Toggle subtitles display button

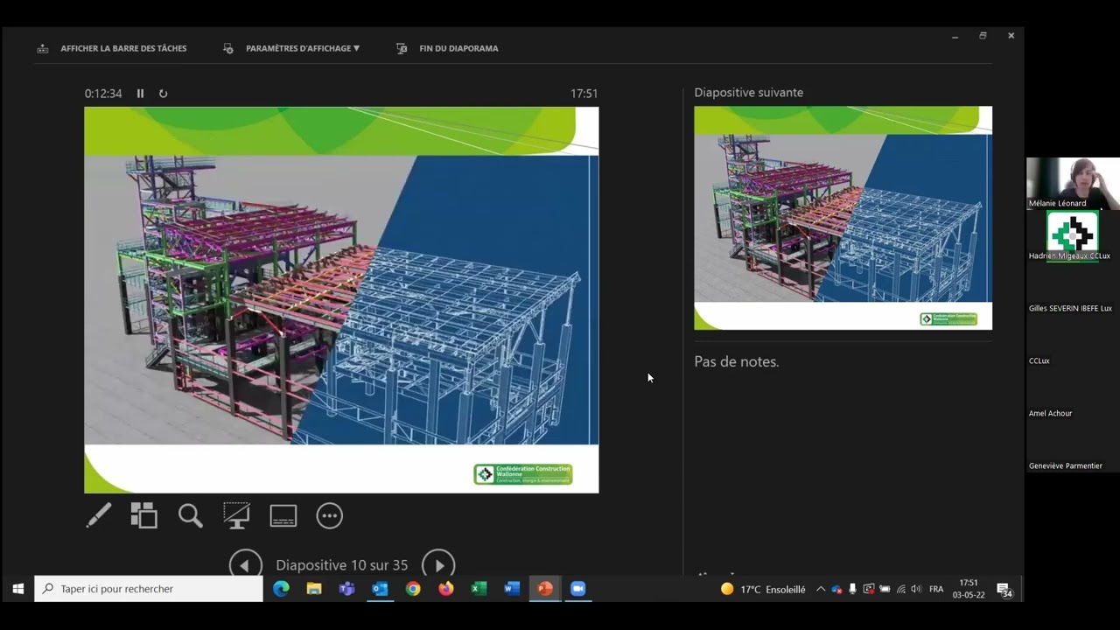point(283,515)
